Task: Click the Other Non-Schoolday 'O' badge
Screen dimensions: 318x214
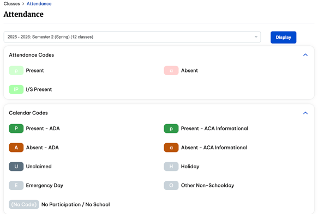Action: coord(171,186)
